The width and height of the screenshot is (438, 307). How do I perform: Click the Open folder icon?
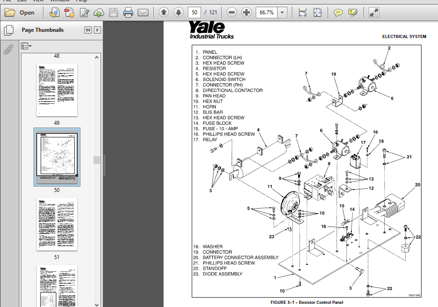point(10,13)
